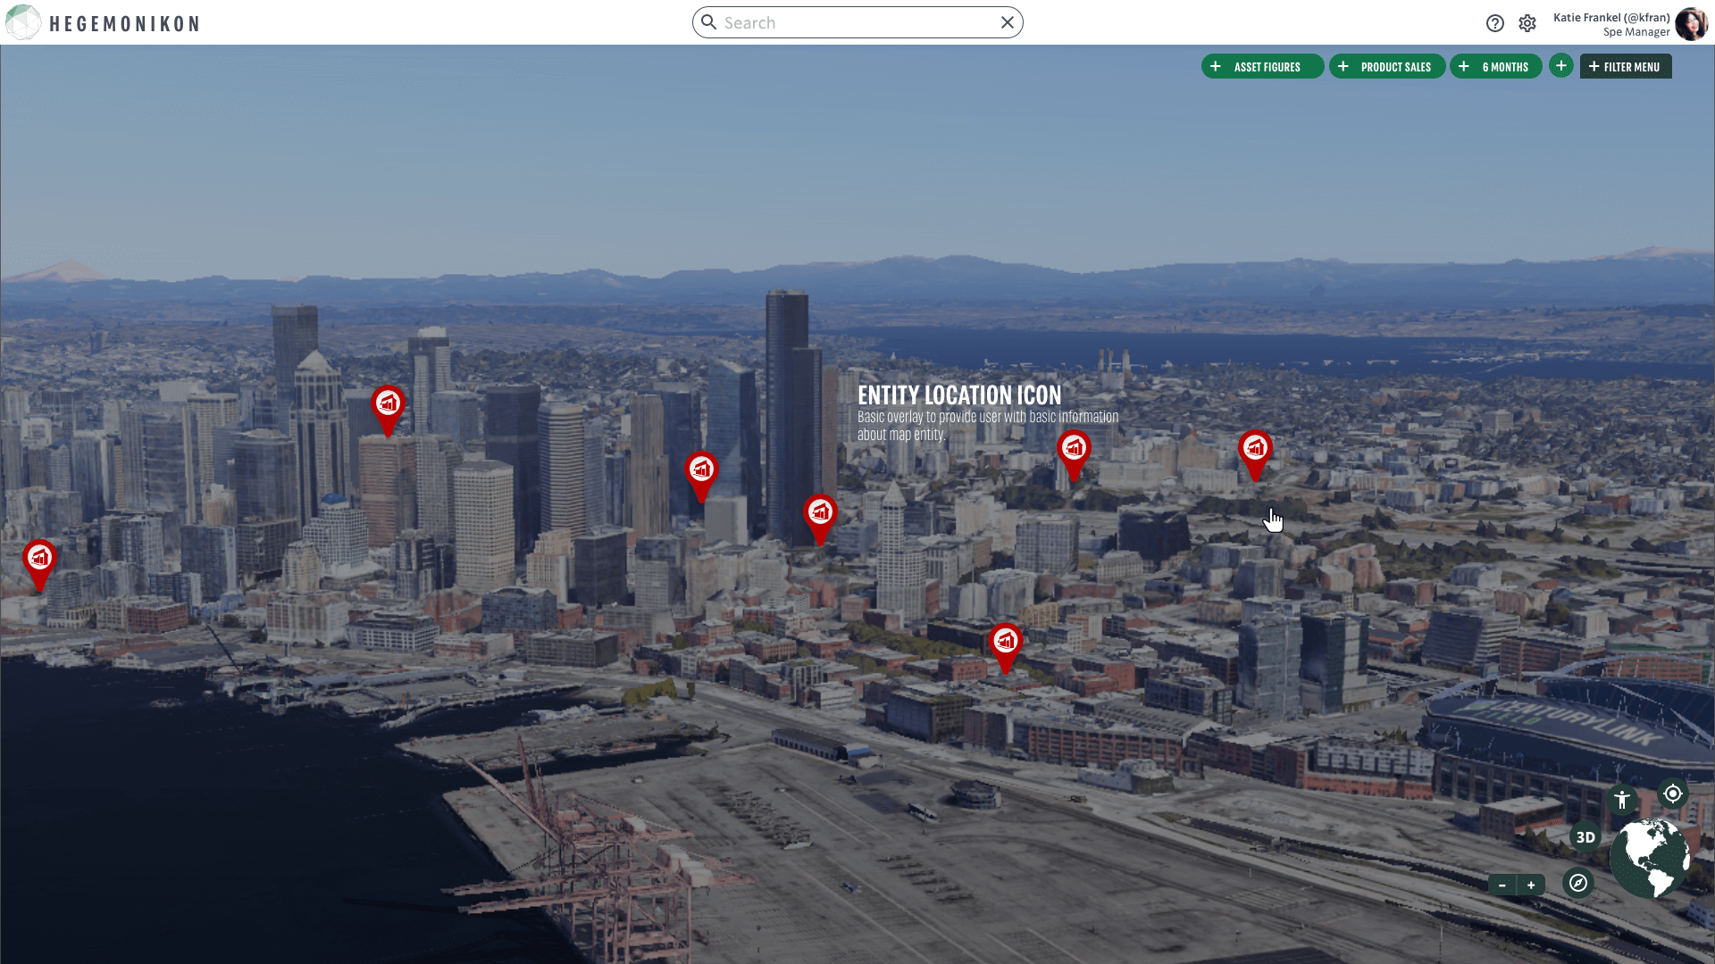Viewport: 1715px width, 964px height.
Task: Click the Hegemonikon logo icon
Action: click(x=22, y=22)
